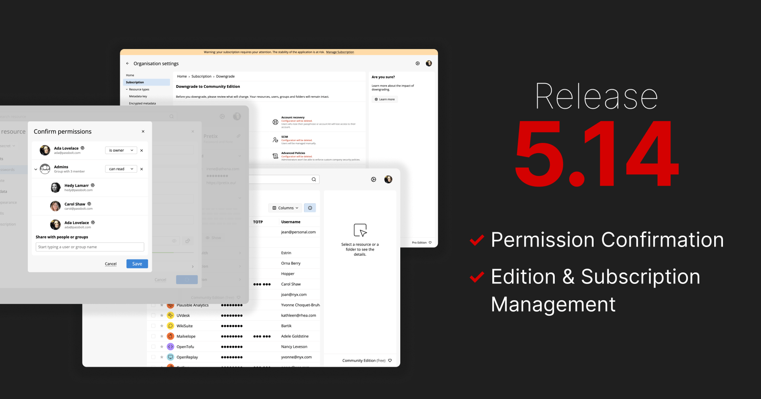This screenshot has width=761, height=399.
Task: Toggle the info details panel button
Action: [x=310, y=208]
